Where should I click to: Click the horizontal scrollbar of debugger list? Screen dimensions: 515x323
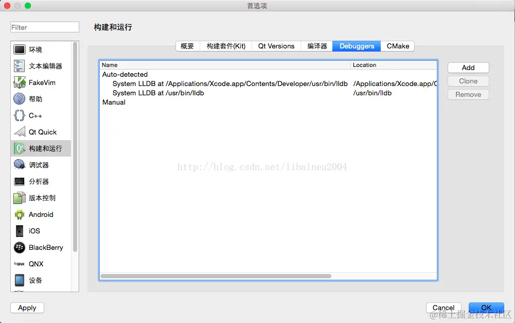pyautogui.click(x=216, y=276)
